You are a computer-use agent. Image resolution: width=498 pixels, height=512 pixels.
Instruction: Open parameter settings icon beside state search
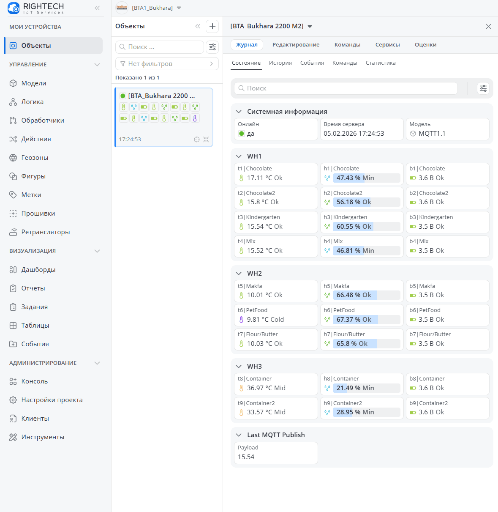483,88
